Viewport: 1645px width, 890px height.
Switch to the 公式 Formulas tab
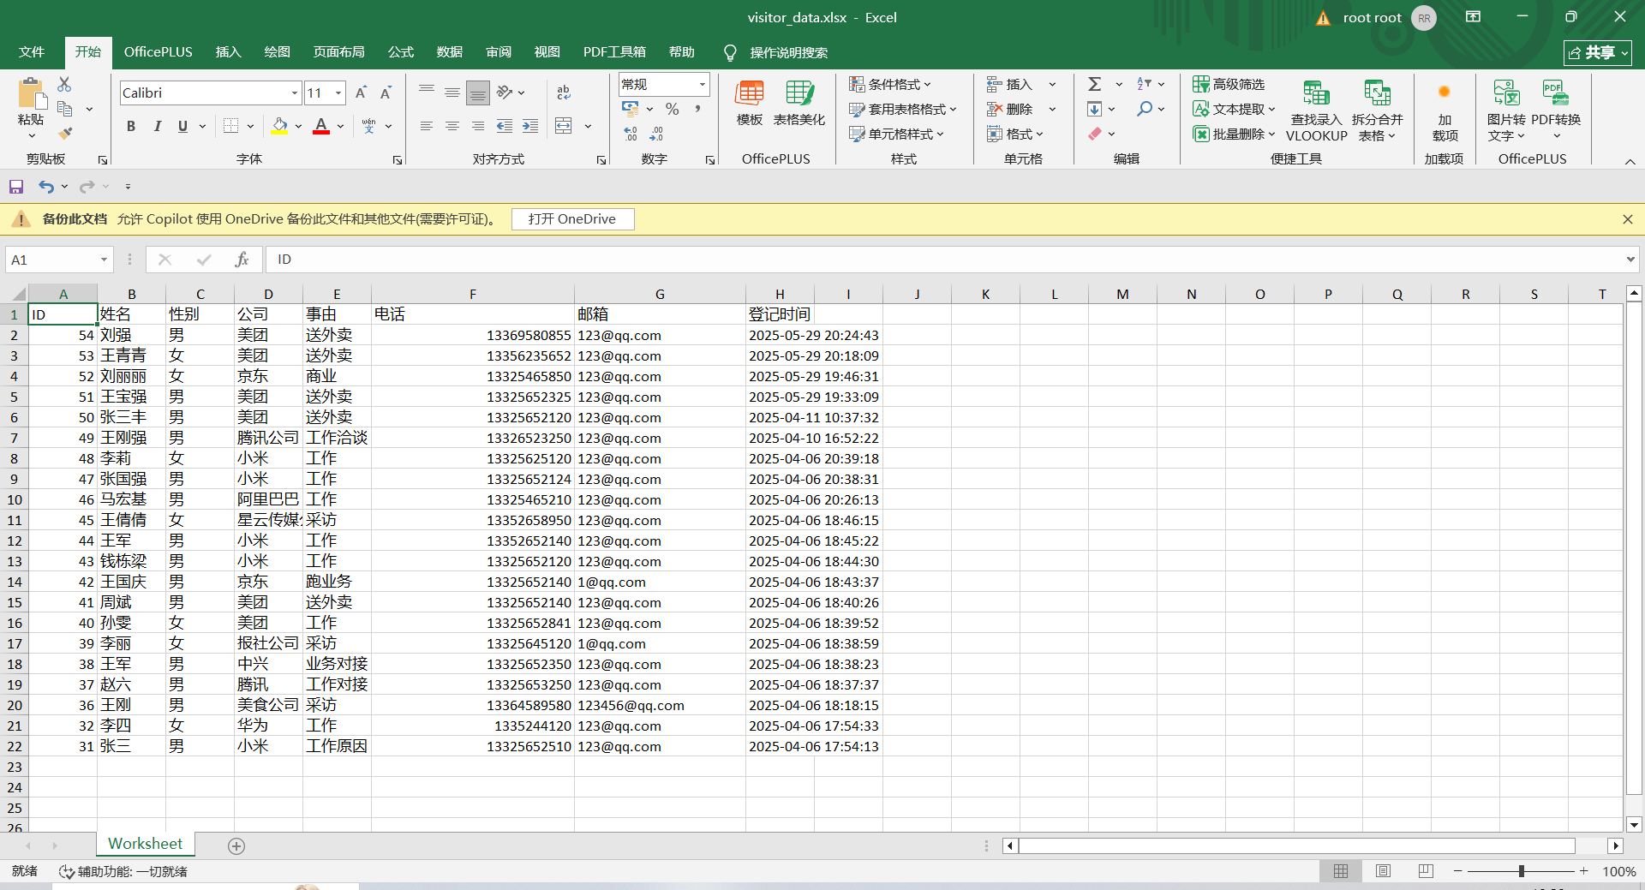400,52
